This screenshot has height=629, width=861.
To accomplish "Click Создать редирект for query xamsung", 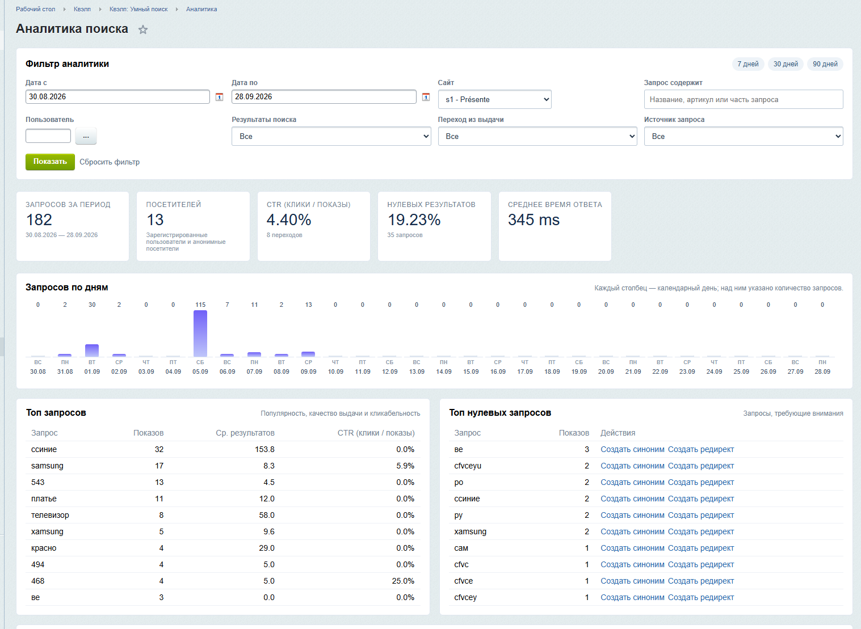I will click(x=701, y=531).
